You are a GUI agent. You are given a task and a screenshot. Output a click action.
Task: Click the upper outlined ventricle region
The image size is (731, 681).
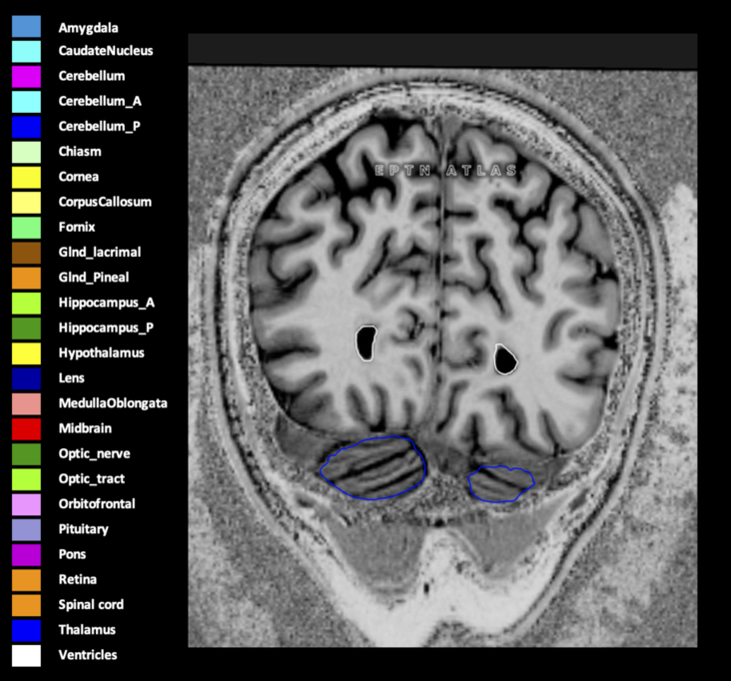[x=365, y=343]
